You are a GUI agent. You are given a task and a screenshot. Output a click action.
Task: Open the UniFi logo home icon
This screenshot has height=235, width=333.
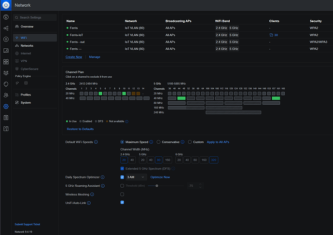coord(6,6)
